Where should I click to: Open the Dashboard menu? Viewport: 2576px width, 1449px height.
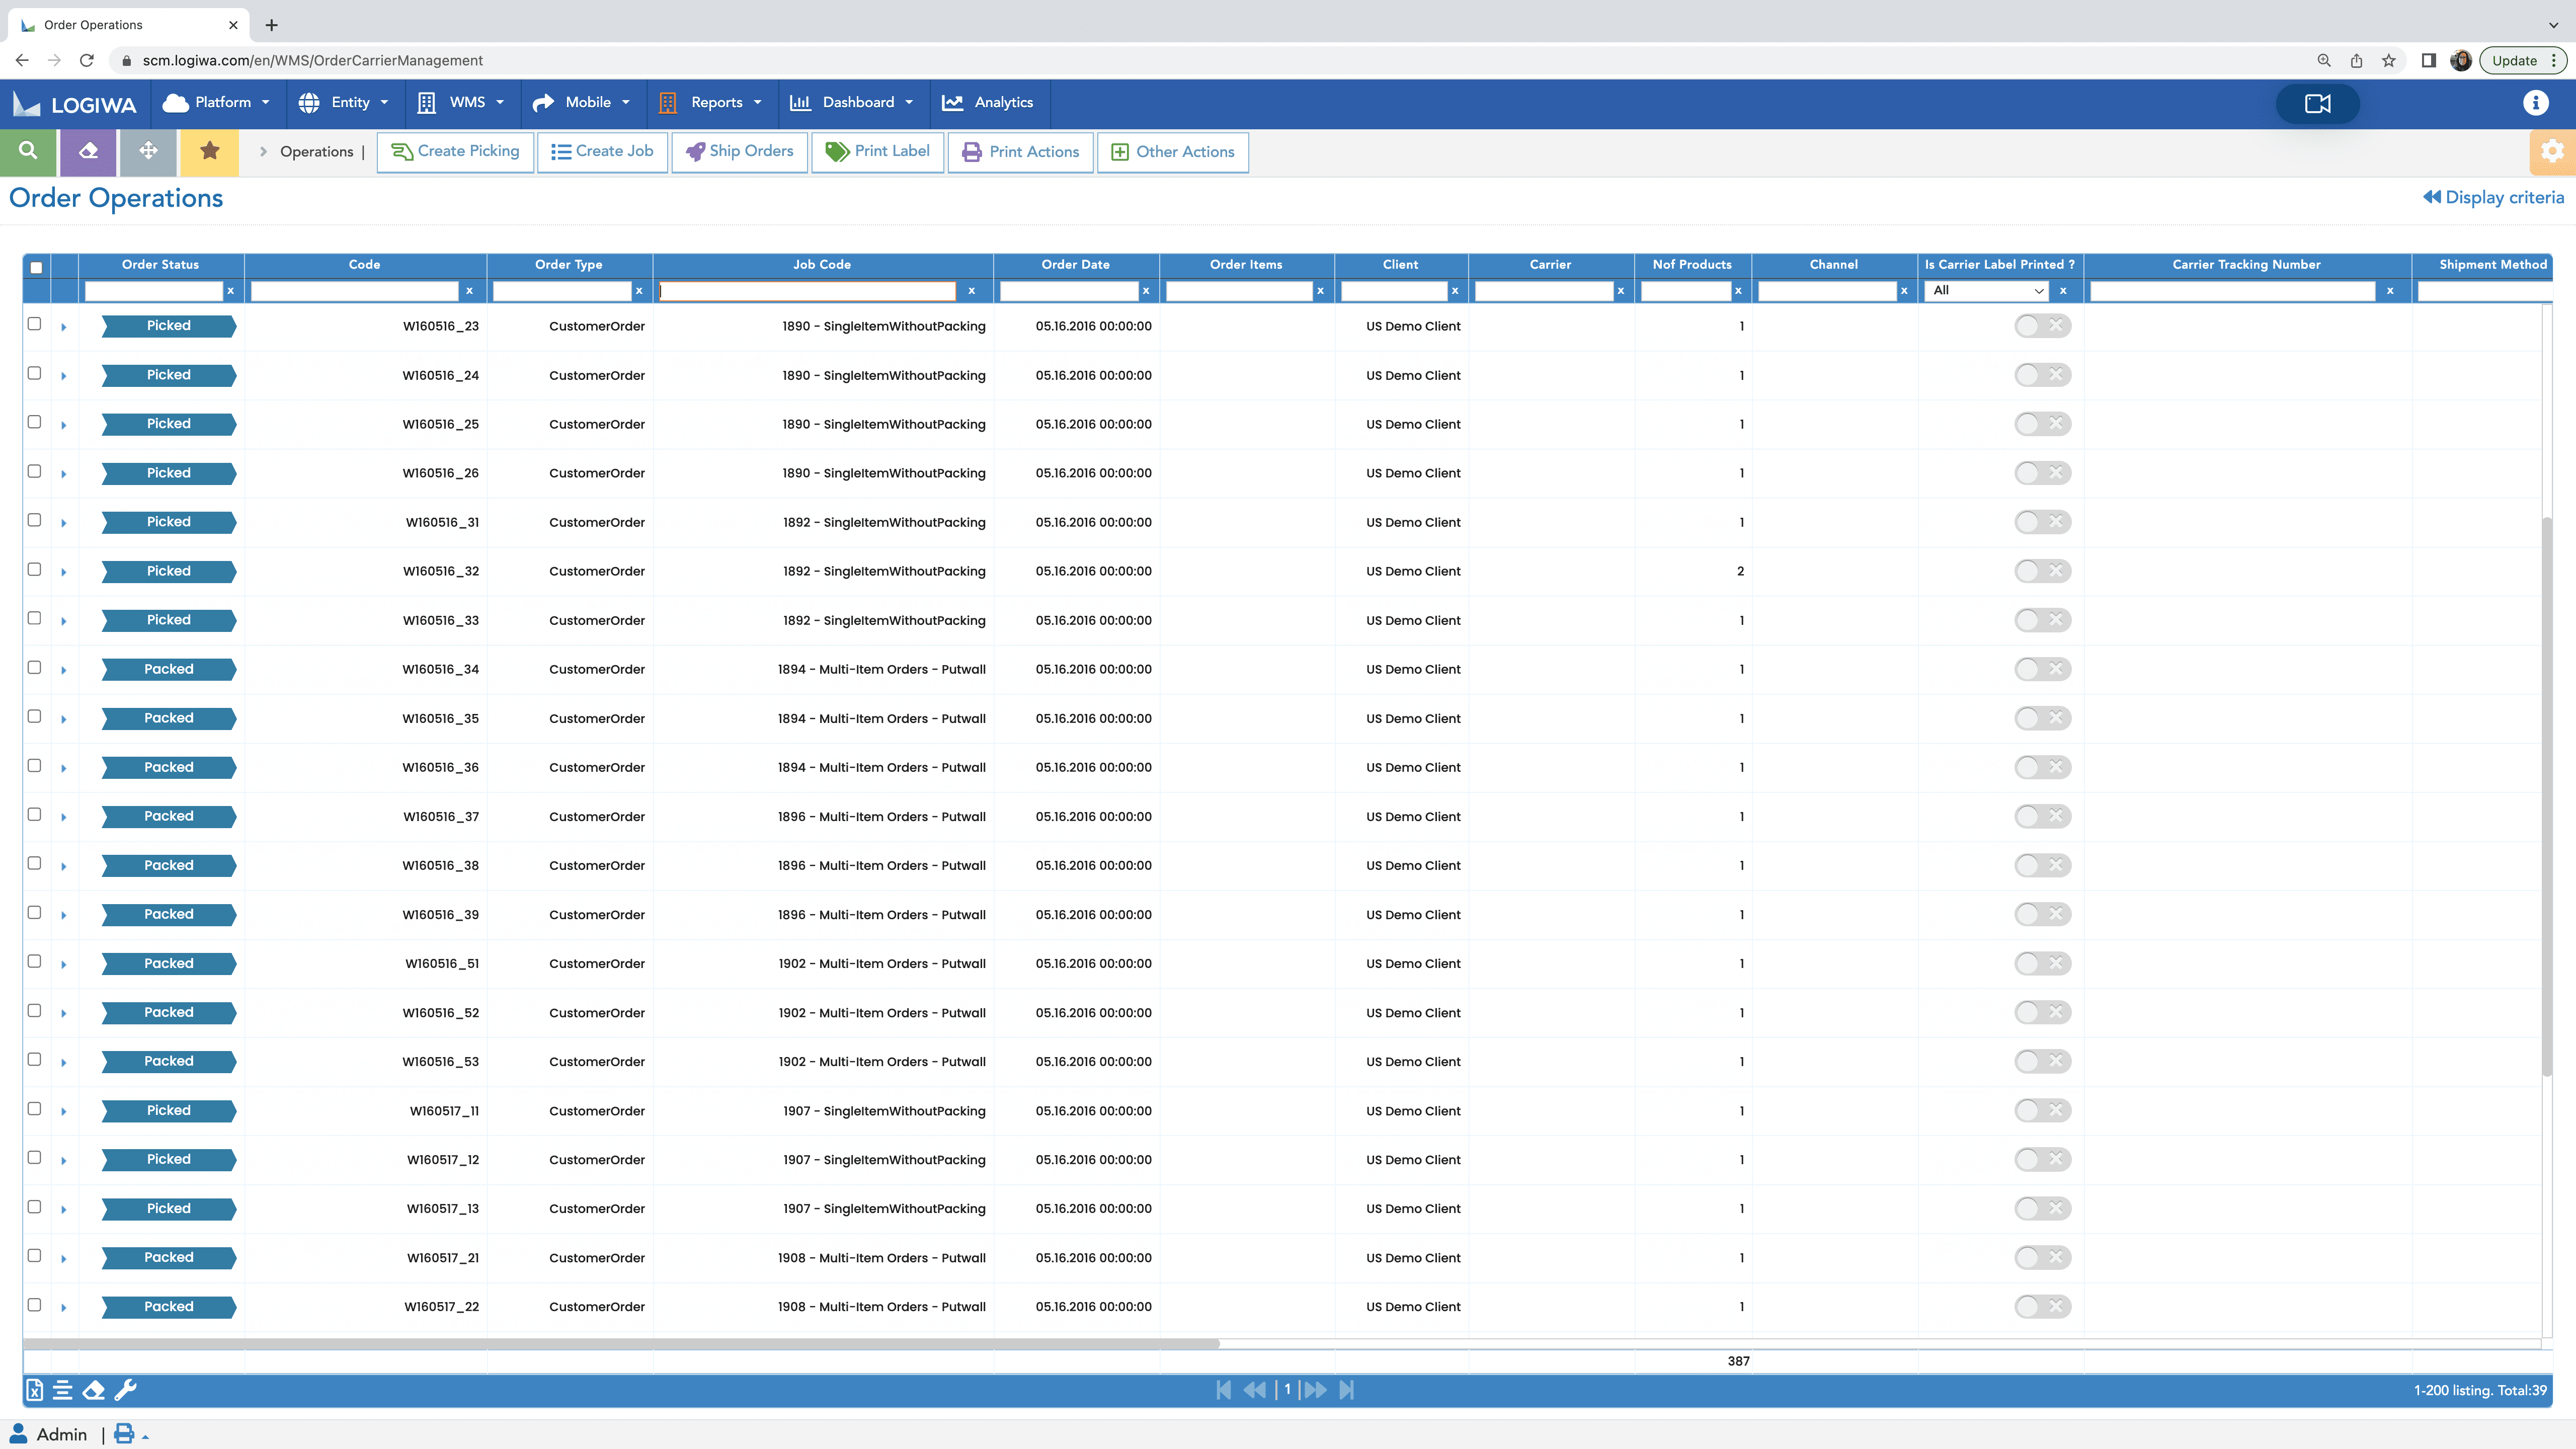(852, 103)
